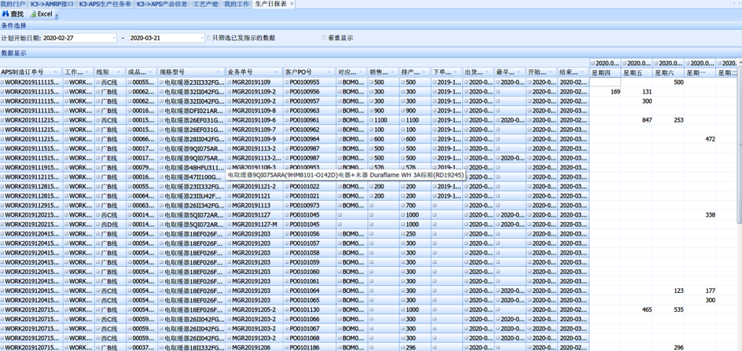Viewport: 742px width, 351px height.
Task: Expand the first WORK2019111115 row
Action: [2, 82]
